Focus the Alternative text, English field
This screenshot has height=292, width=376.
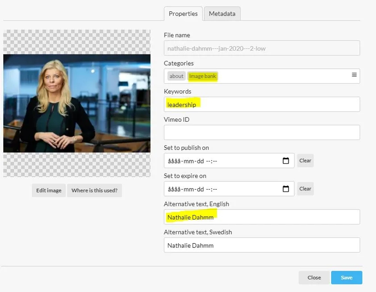(262, 217)
